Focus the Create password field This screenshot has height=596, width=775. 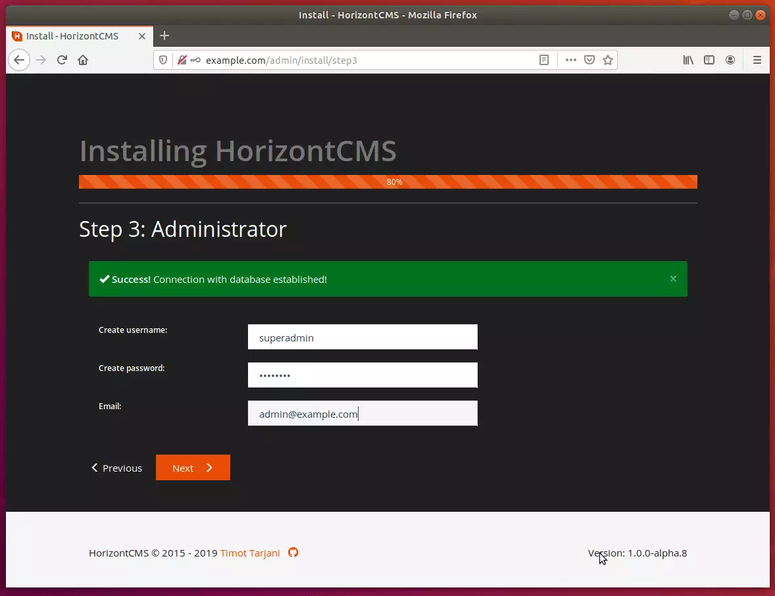click(x=362, y=375)
